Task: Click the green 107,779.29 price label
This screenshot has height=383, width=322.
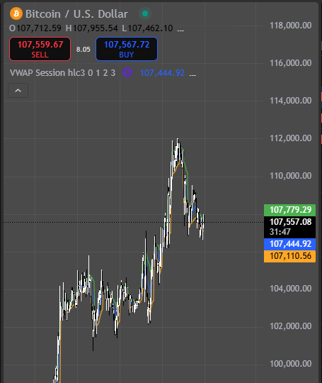Action: [290, 210]
